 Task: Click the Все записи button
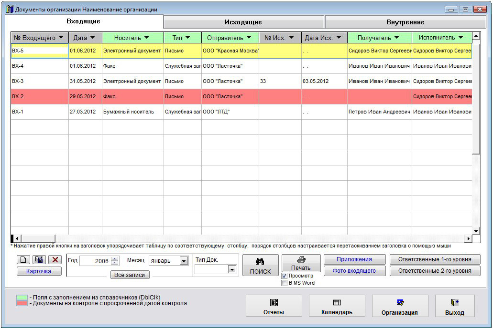click(130, 275)
